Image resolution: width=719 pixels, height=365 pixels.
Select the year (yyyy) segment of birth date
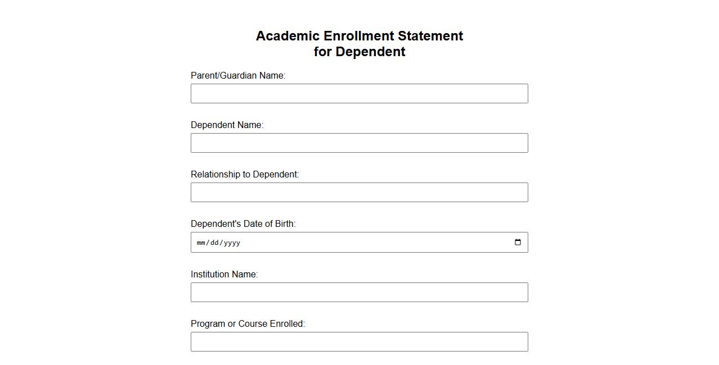point(232,243)
